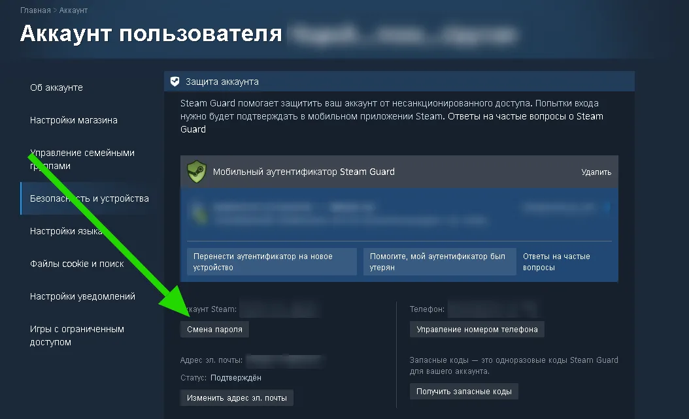Open Ответы на частые вопросы in authenticator panel
The height and width of the screenshot is (419, 689).
(x=556, y=262)
